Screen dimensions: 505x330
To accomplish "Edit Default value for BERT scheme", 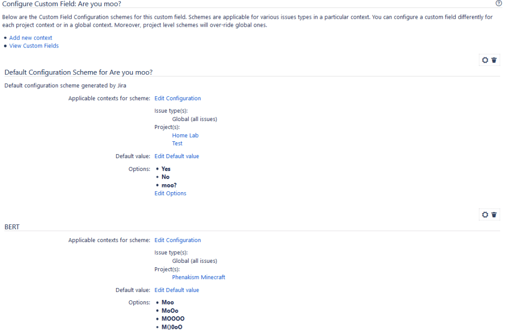I will pyautogui.click(x=177, y=290).
